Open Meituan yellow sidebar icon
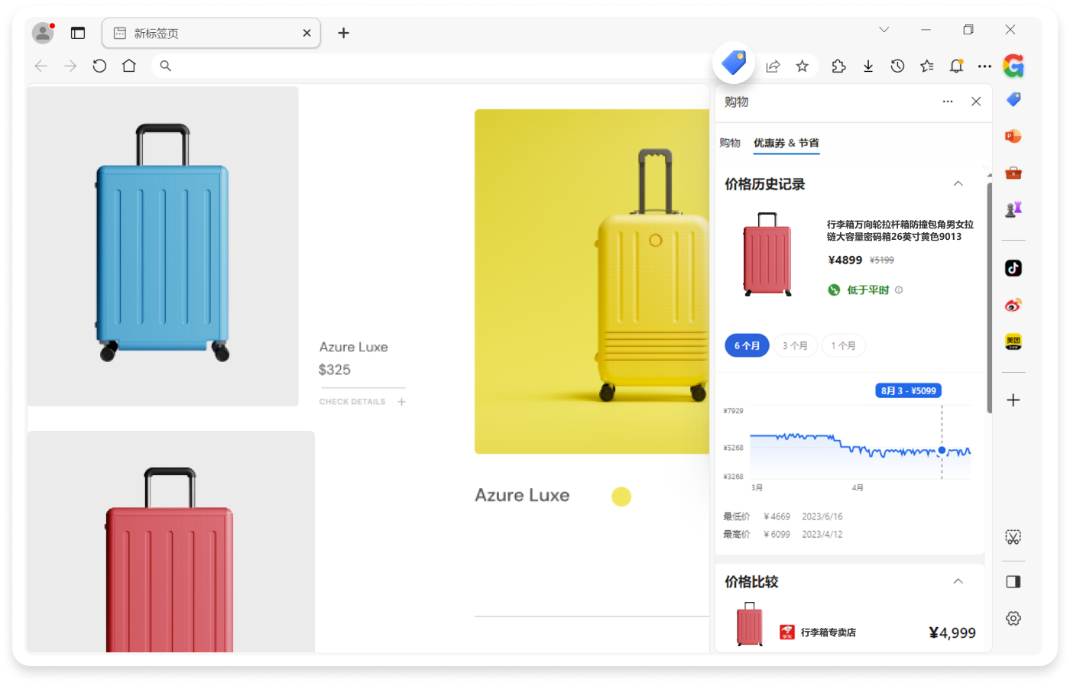Viewport: 1070px width, 689px height. pyautogui.click(x=1013, y=341)
